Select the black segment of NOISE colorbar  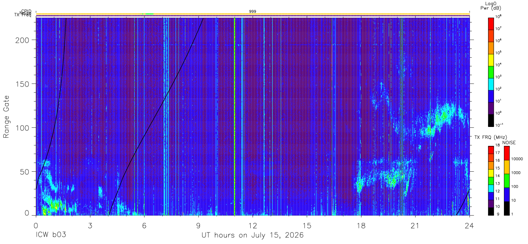pos(507,208)
